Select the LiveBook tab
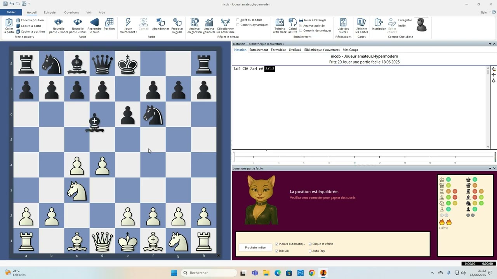 (x=295, y=50)
